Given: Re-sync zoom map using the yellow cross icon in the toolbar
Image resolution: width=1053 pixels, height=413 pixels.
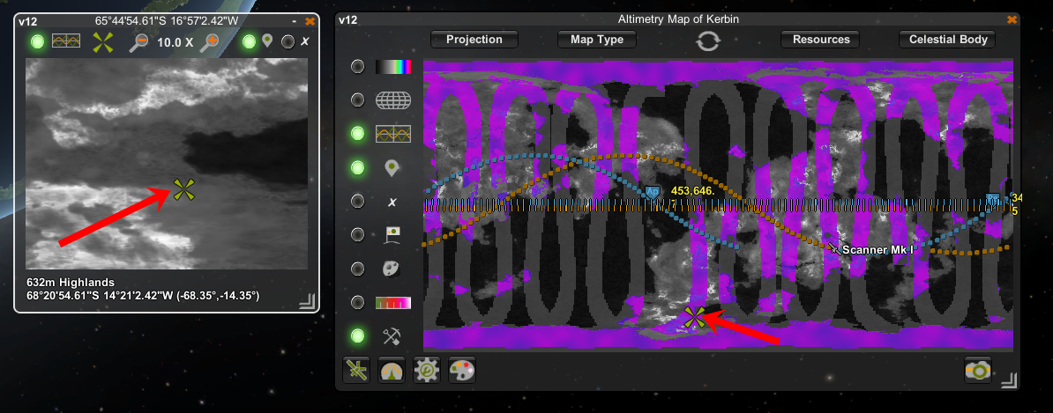Looking at the screenshot, I should [x=103, y=42].
